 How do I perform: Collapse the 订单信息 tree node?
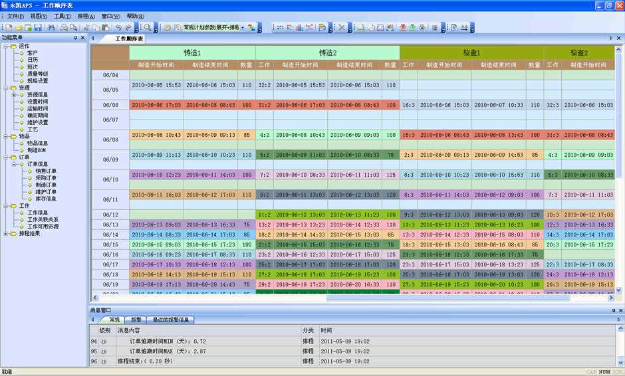(13, 163)
